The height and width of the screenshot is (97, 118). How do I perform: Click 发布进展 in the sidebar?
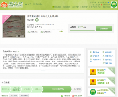(95, 56)
